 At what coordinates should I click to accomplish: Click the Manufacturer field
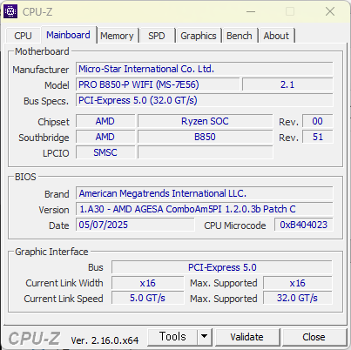[x=205, y=69]
